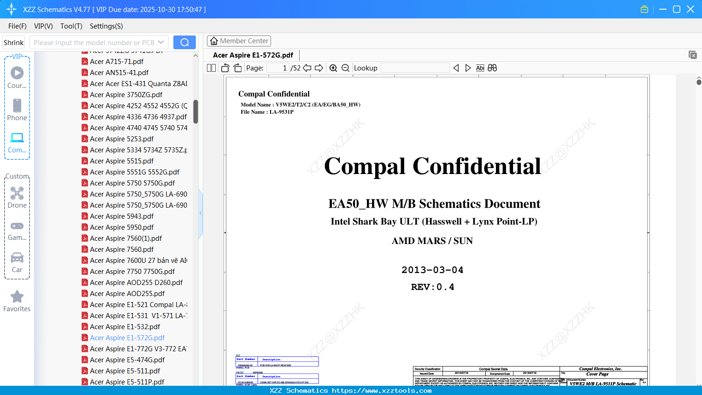Find previous lookup match triangle

456,68
